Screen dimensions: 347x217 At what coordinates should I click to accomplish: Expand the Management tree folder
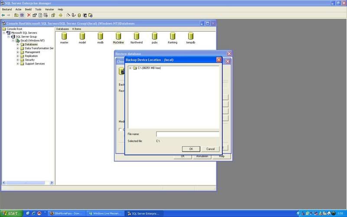pos(18,52)
